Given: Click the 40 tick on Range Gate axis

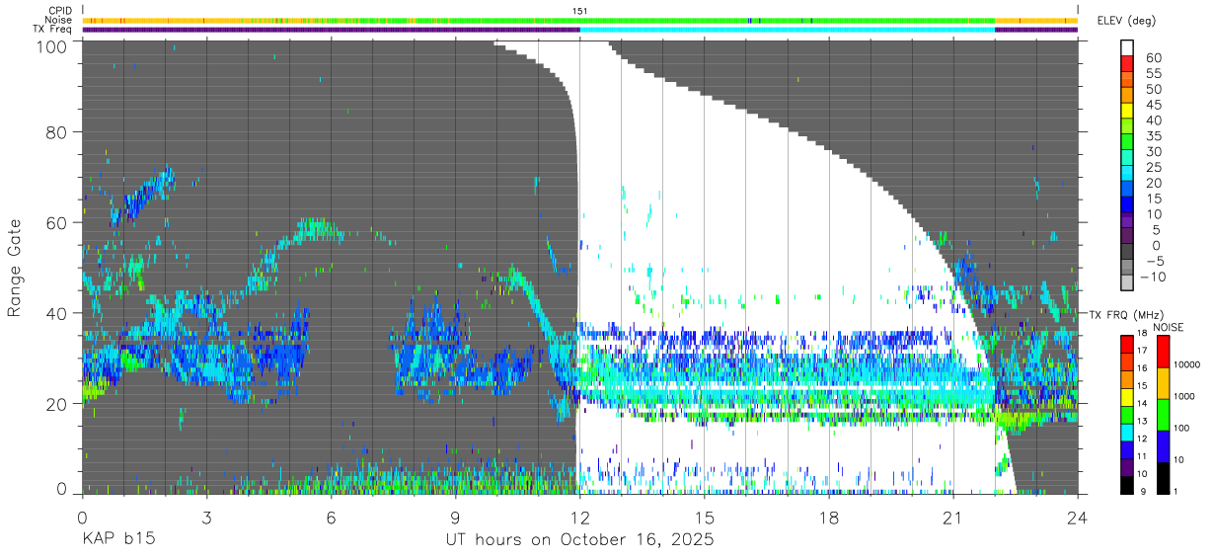Looking at the screenshot, I should pos(57,313).
